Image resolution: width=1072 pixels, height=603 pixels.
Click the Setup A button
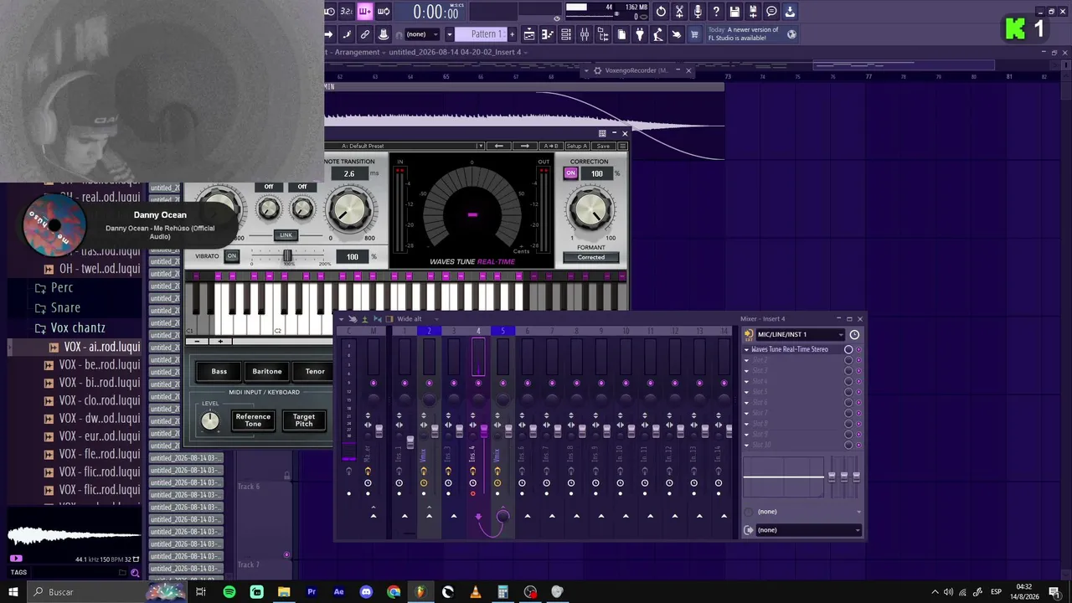coord(577,147)
